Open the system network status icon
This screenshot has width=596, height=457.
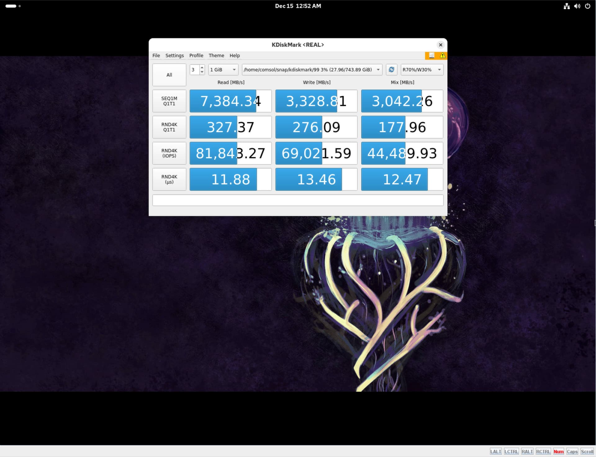[x=567, y=6]
